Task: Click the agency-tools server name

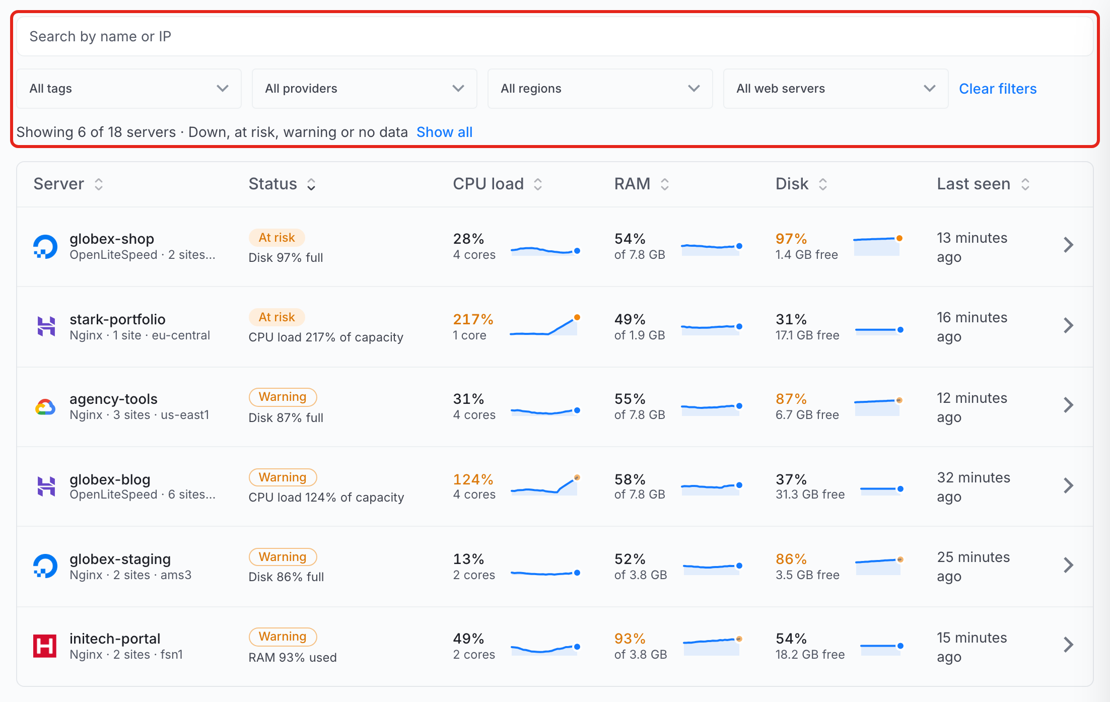Action: pos(113,399)
